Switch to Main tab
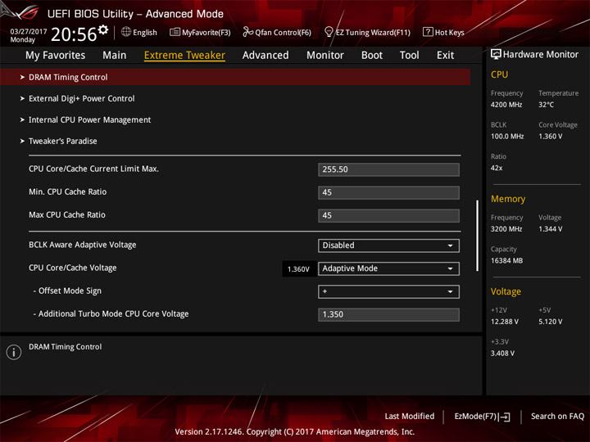590x442 pixels. coord(115,56)
